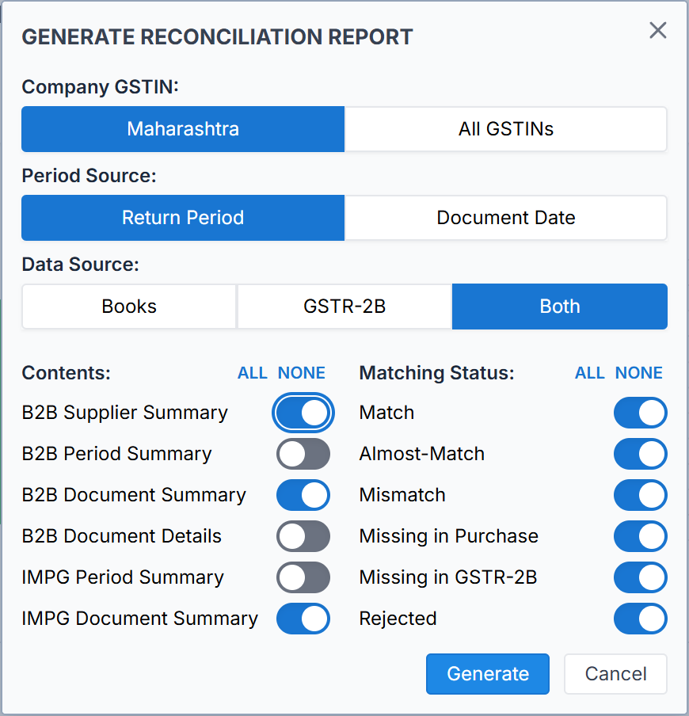
Task: Pick GSTR-2B as data source
Action: 344,307
